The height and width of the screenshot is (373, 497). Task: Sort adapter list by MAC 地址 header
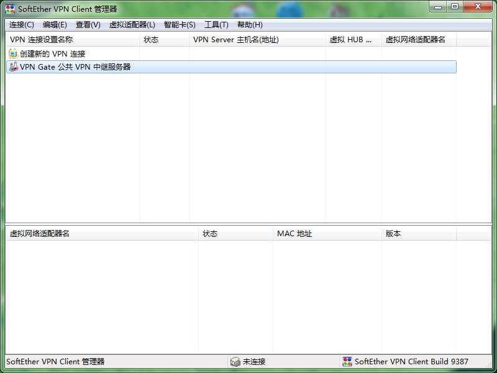[x=327, y=234]
